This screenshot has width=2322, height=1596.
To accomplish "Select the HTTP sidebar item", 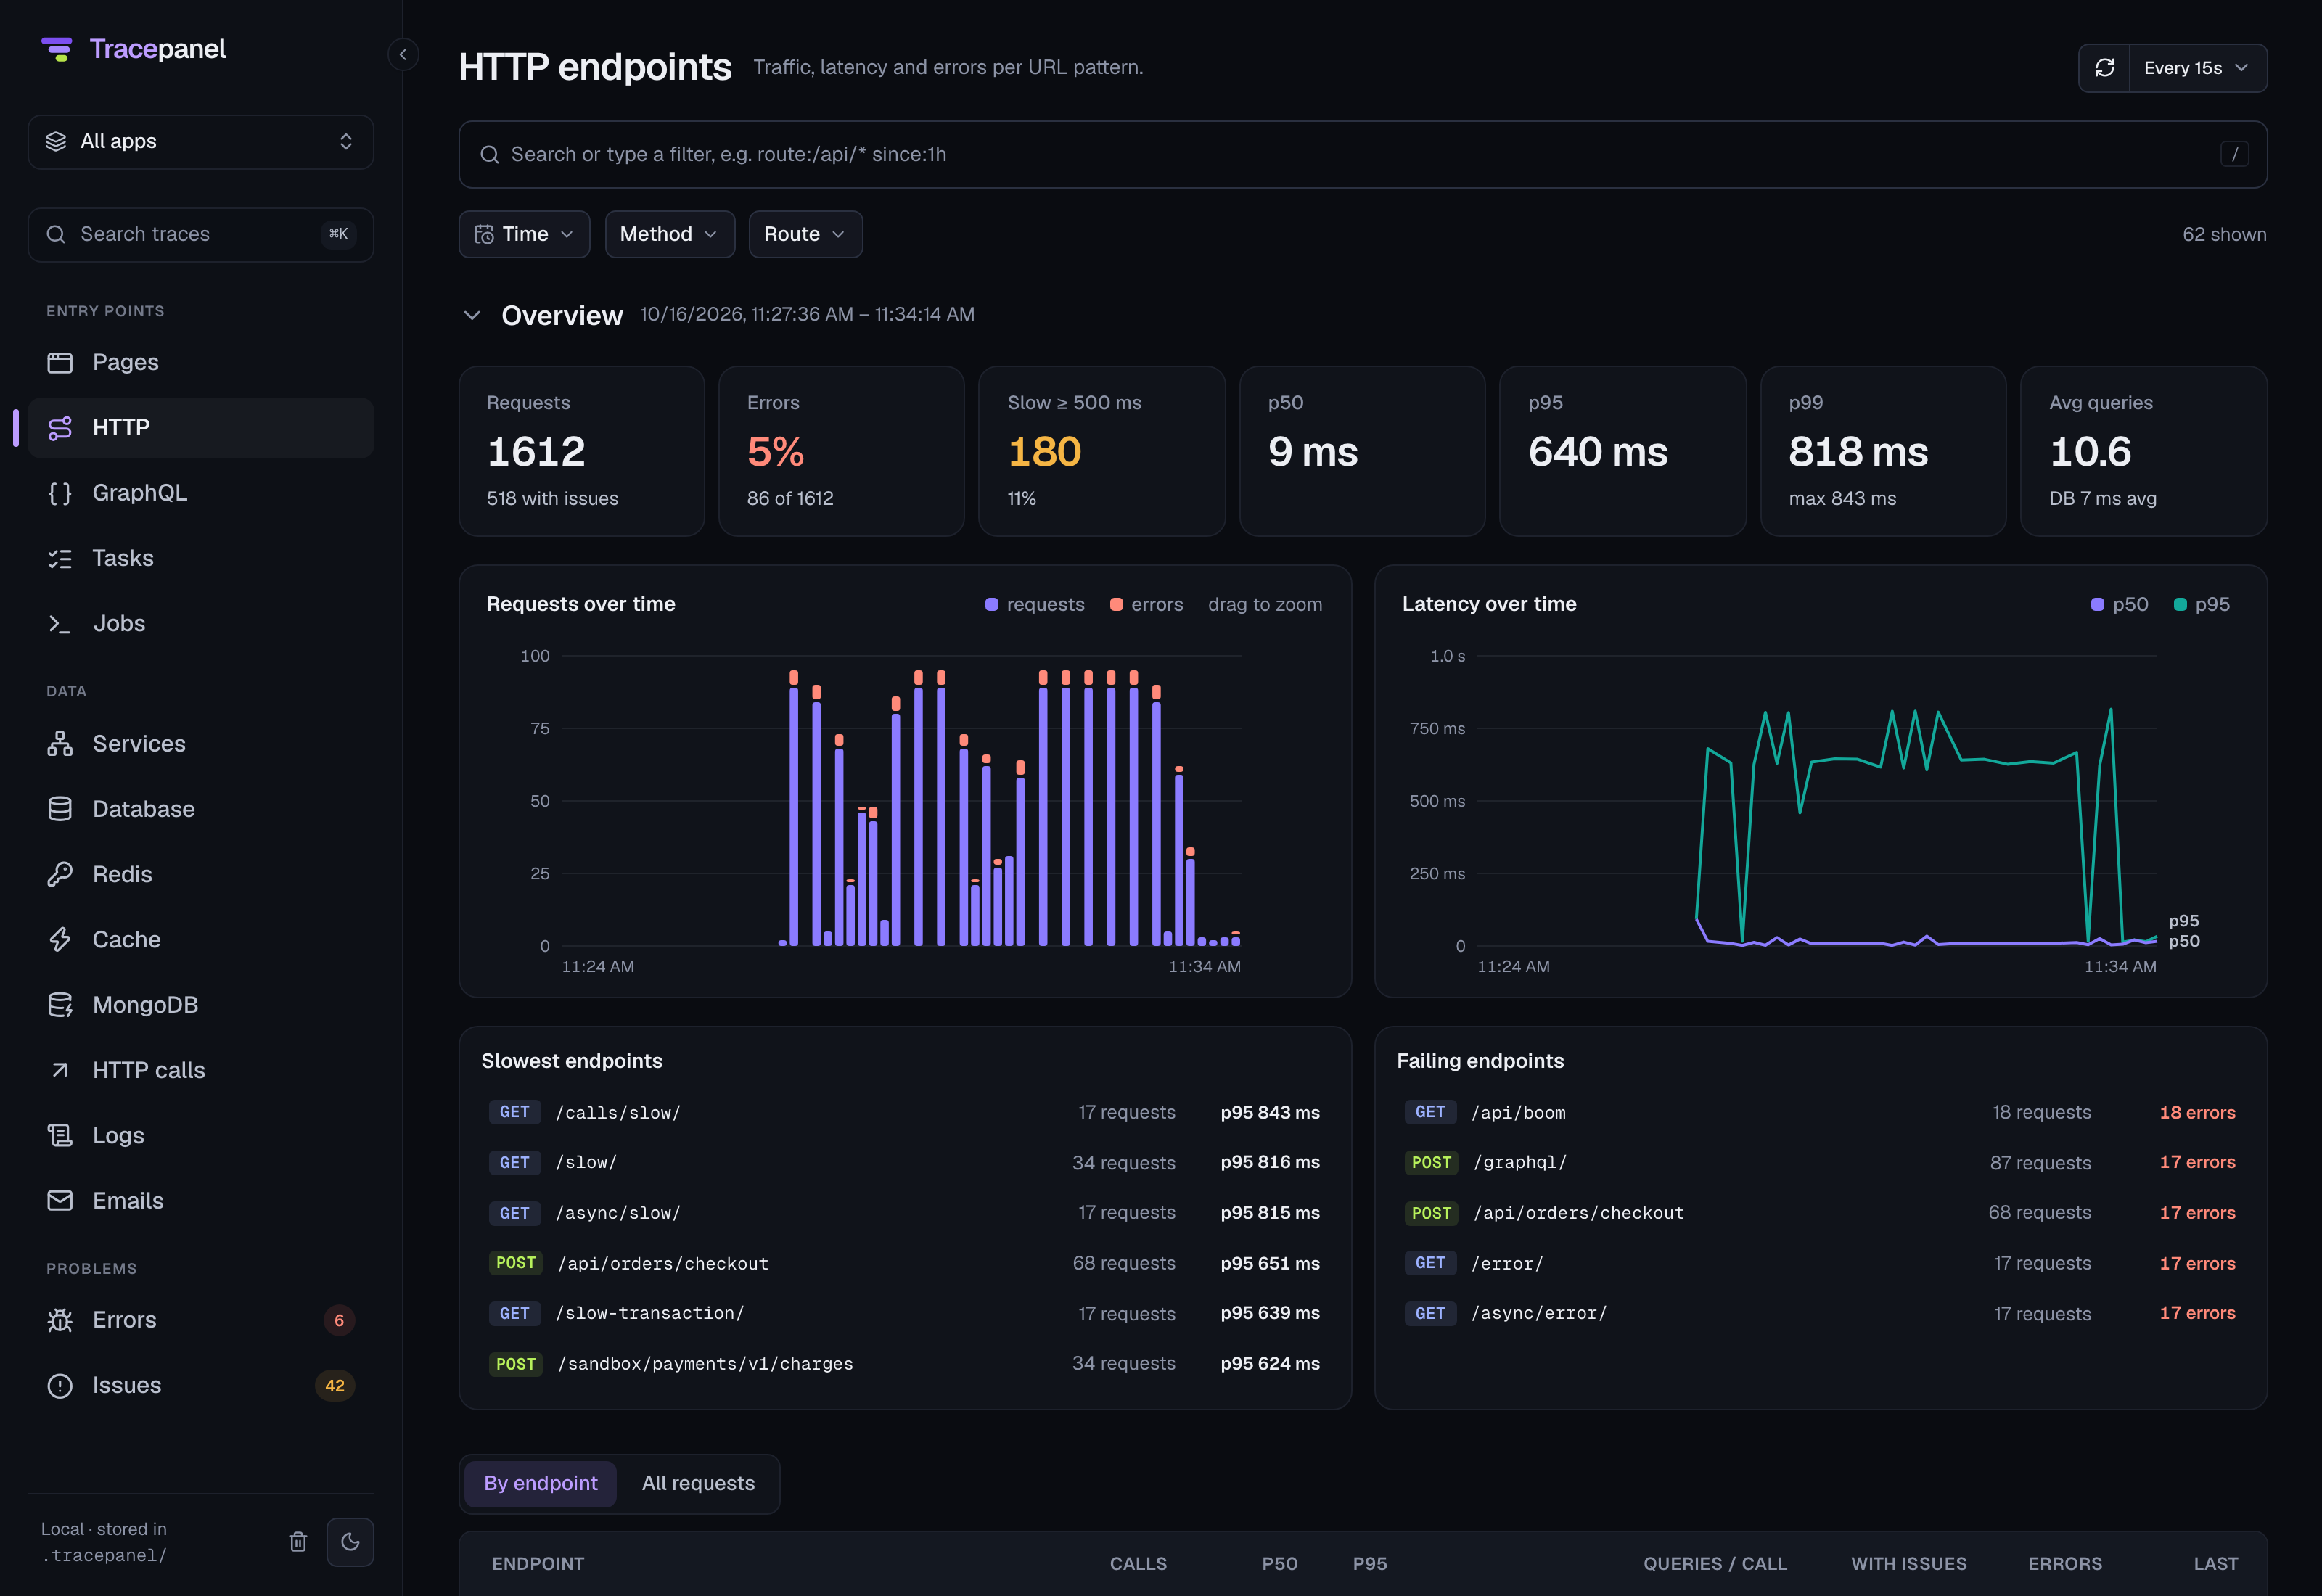I will pyautogui.click(x=201, y=428).
